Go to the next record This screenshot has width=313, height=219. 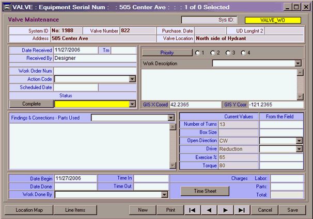pos(225,210)
